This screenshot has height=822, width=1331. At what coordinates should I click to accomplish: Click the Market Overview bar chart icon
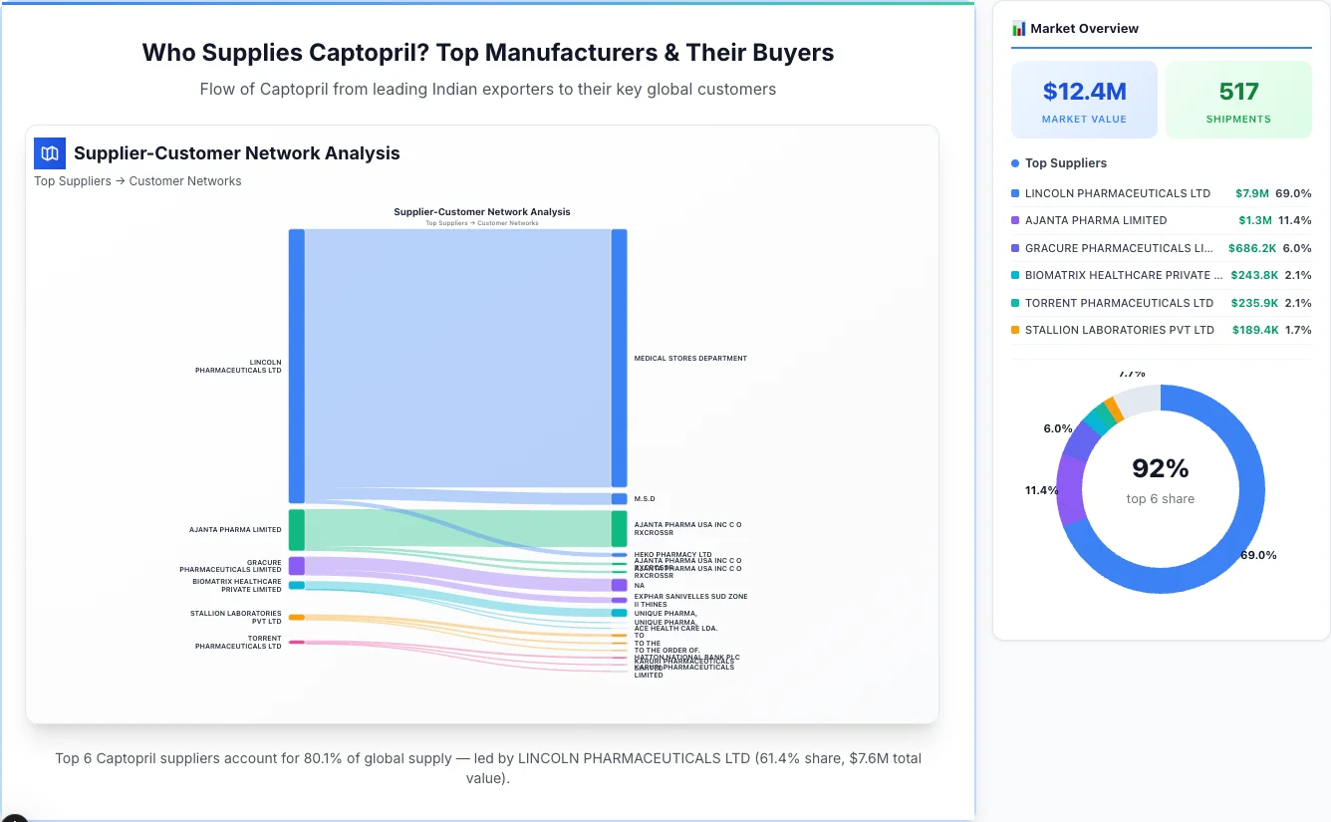pyautogui.click(x=1017, y=28)
